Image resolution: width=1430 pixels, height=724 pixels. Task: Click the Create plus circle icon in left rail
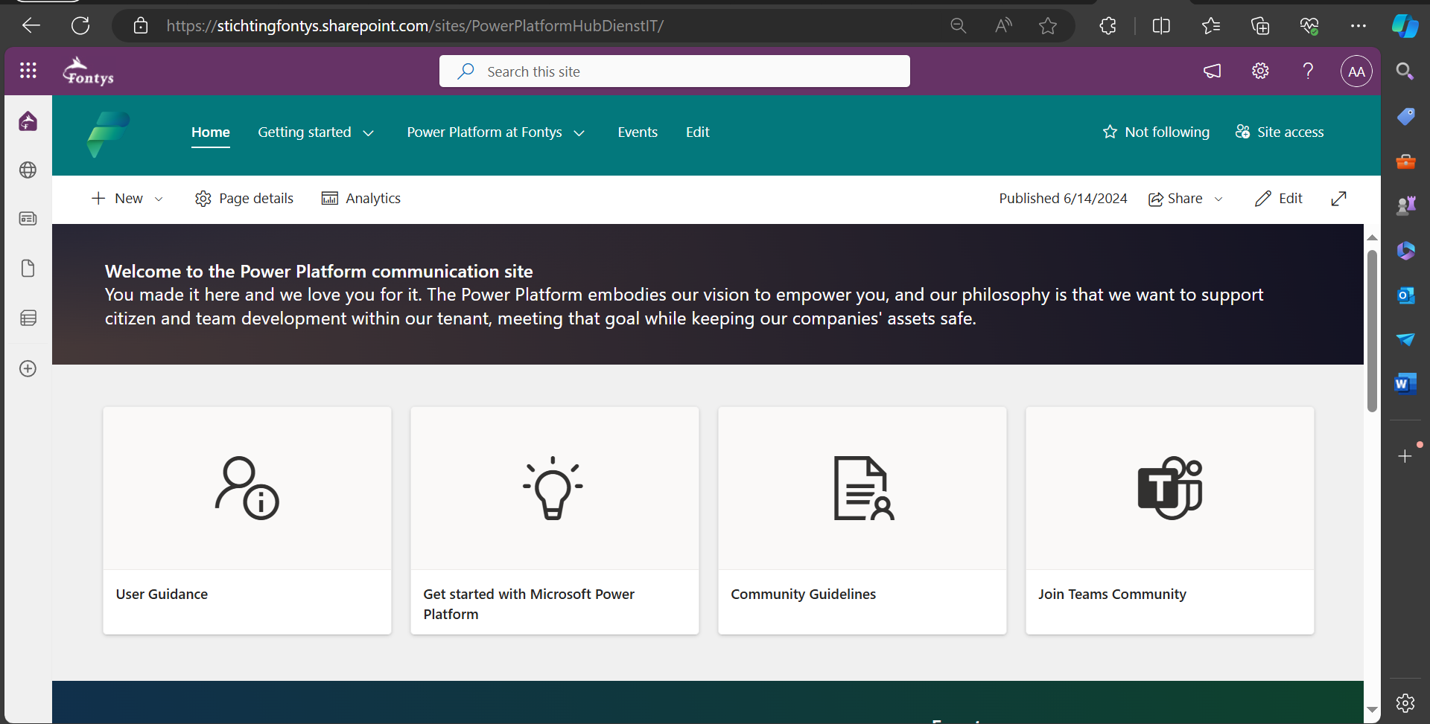click(28, 368)
